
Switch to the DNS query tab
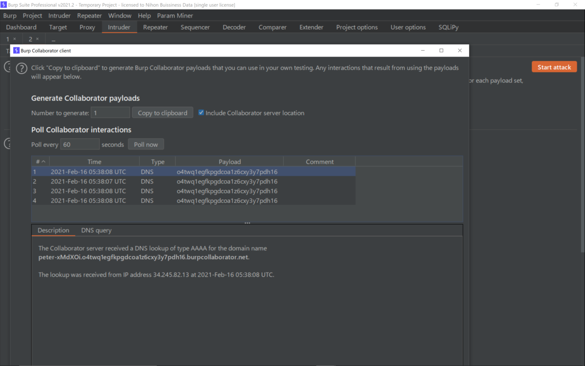pos(97,230)
